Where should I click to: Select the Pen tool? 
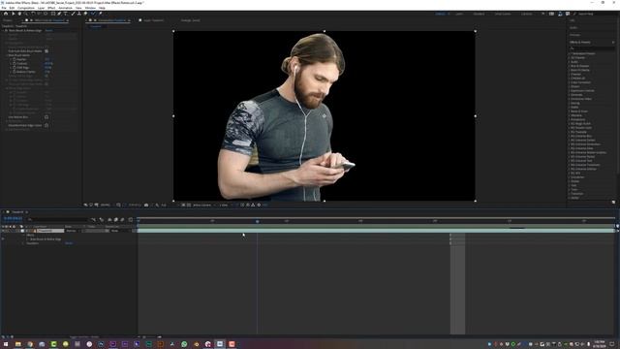tap(59, 14)
